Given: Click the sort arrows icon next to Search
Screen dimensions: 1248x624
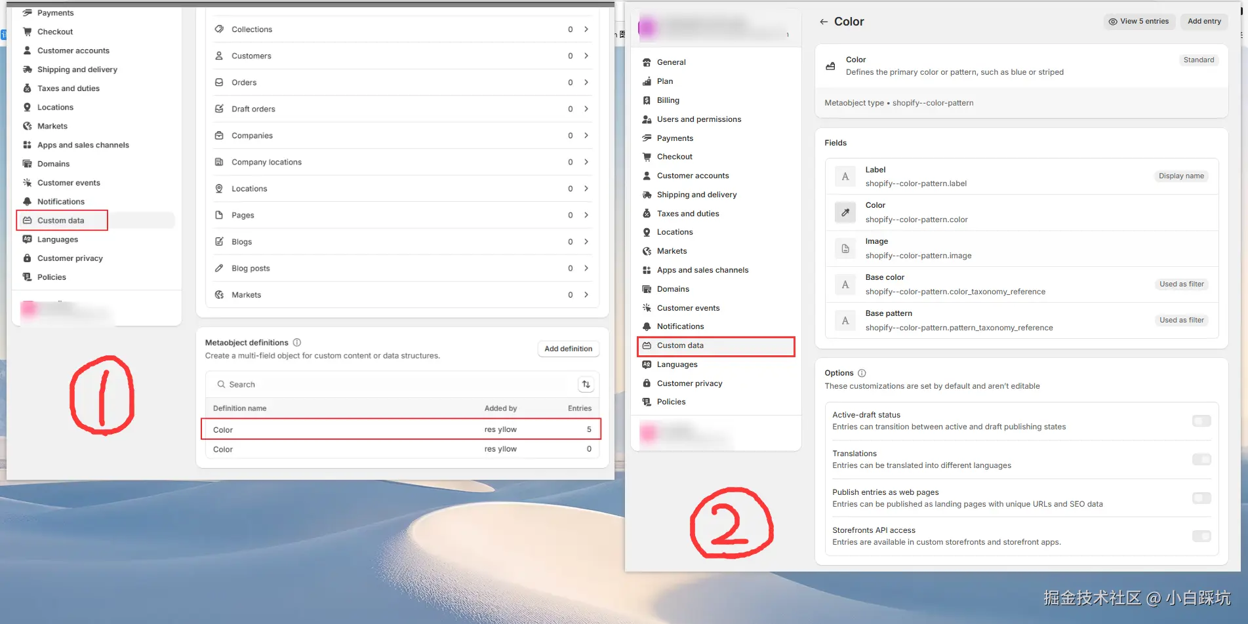Looking at the screenshot, I should 586,384.
